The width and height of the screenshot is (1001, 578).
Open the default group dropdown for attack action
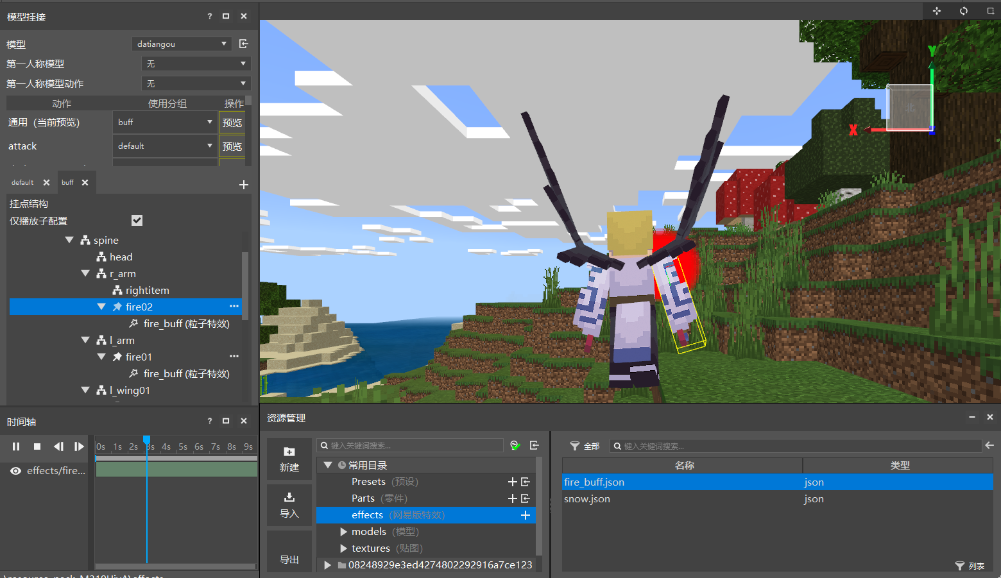click(165, 146)
